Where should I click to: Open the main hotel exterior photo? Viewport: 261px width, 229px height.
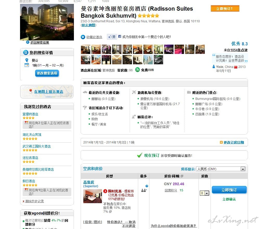pyautogui.click(x=47, y=22)
